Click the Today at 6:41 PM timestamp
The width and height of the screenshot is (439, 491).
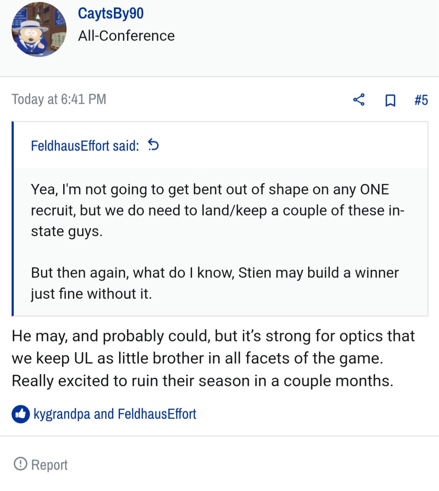pos(59,99)
